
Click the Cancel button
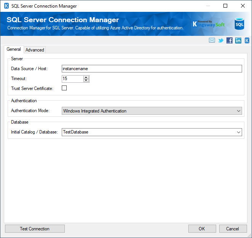tap(233, 229)
